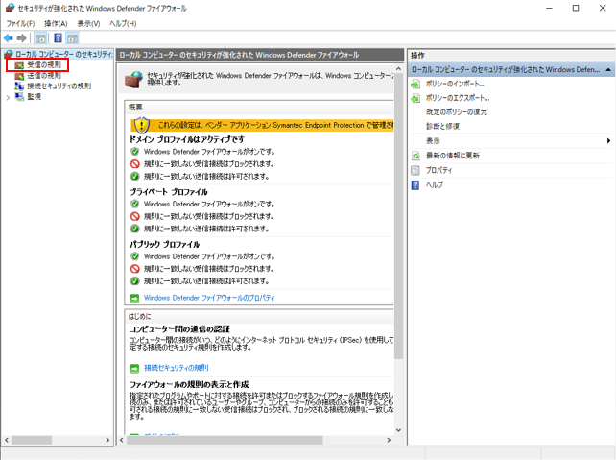Click the show/hide console tree toolbar icon
Screen dimensions: 616x460
click(41, 37)
